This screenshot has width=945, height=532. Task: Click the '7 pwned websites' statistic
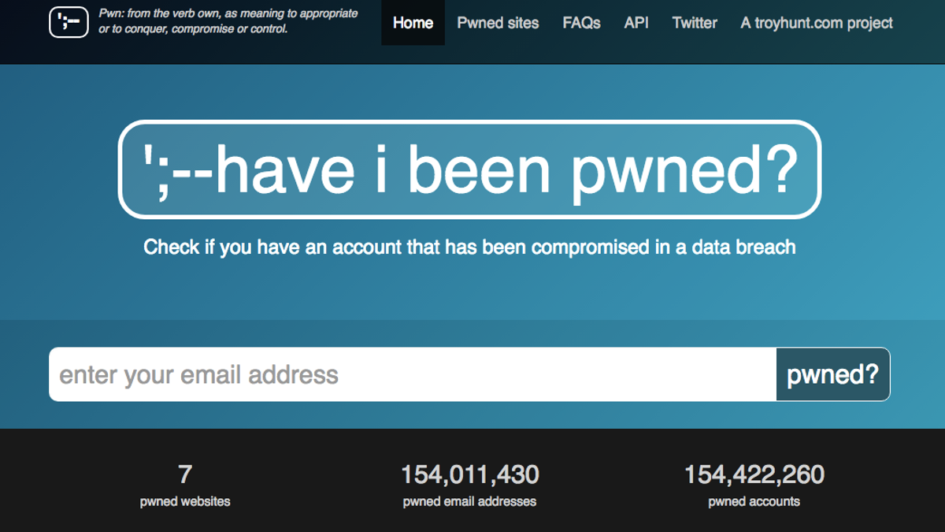click(x=185, y=485)
